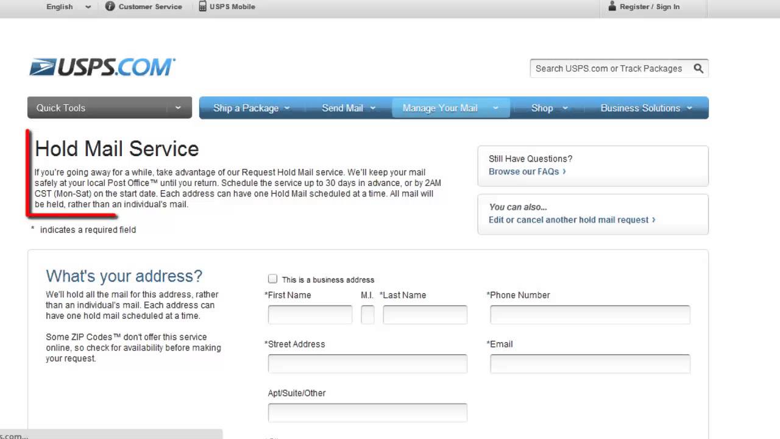780x439 pixels.
Task: Open the Ship a Package menu
Action: (251, 108)
